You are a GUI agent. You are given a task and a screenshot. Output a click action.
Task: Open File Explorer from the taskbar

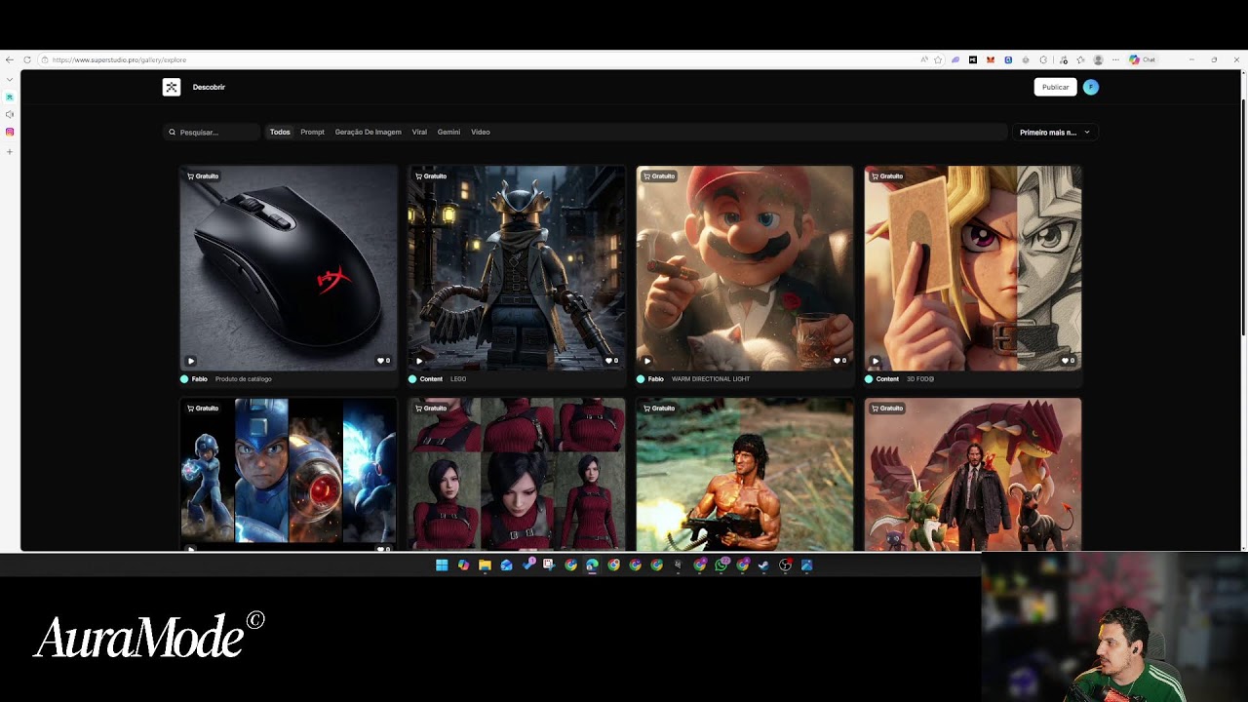485,565
